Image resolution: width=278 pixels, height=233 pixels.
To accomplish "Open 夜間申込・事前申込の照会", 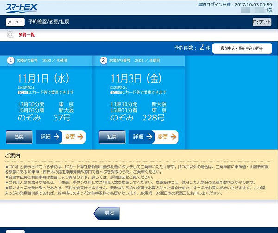I will [x=241, y=49].
